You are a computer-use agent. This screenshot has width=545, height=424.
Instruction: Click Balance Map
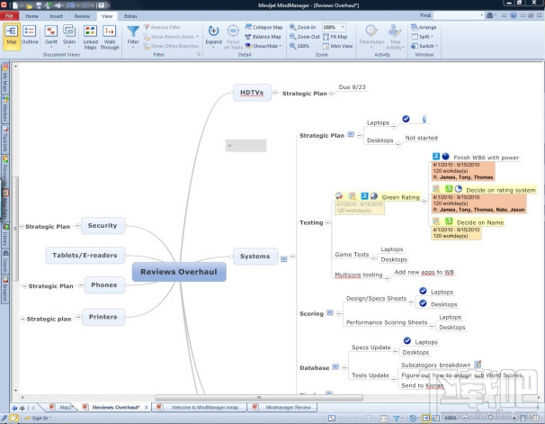pos(263,37)
